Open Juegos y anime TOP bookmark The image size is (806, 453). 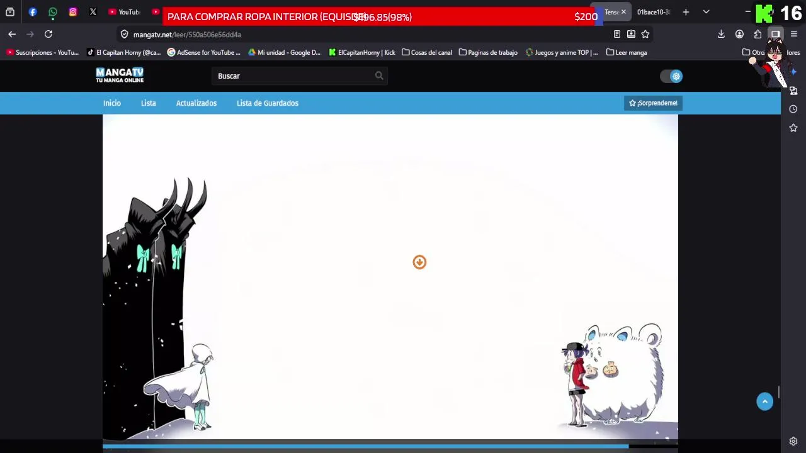pyautogui.click(x=562, y=52)
